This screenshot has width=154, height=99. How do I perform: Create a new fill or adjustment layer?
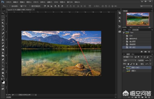point(139,97)
